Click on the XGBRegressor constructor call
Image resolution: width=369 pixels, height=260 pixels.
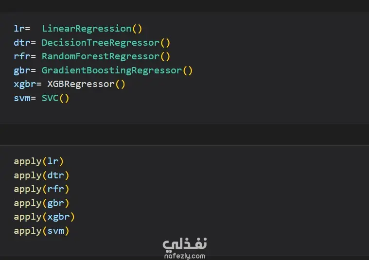point(81,84)
